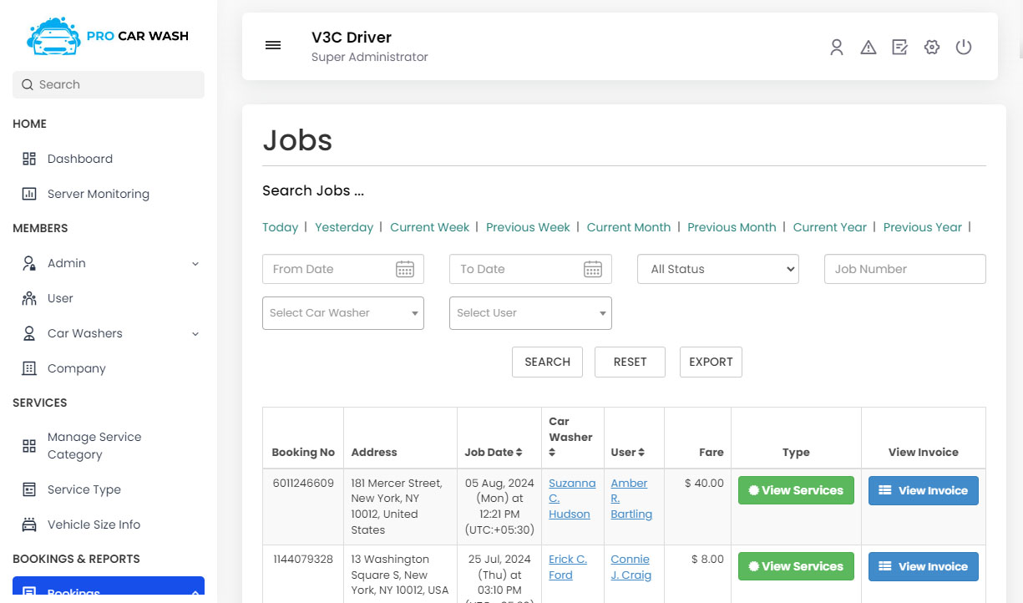The image size is (1023, 603).
Task: View Services for booking 6011246609
Action: (x=796, y=490)
